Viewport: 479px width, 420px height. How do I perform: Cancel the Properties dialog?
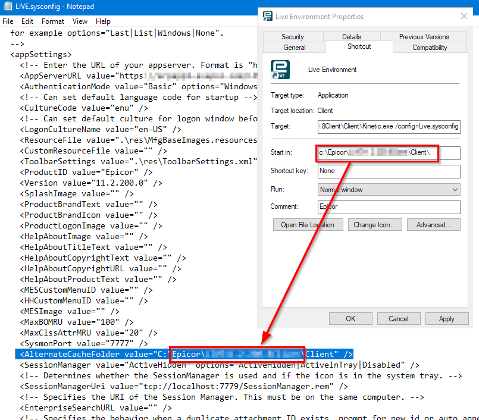point(398,319)
